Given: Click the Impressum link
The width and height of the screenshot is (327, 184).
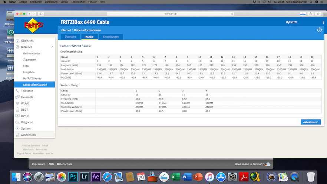Looking at the screenshot, I should tap(39, 164).
